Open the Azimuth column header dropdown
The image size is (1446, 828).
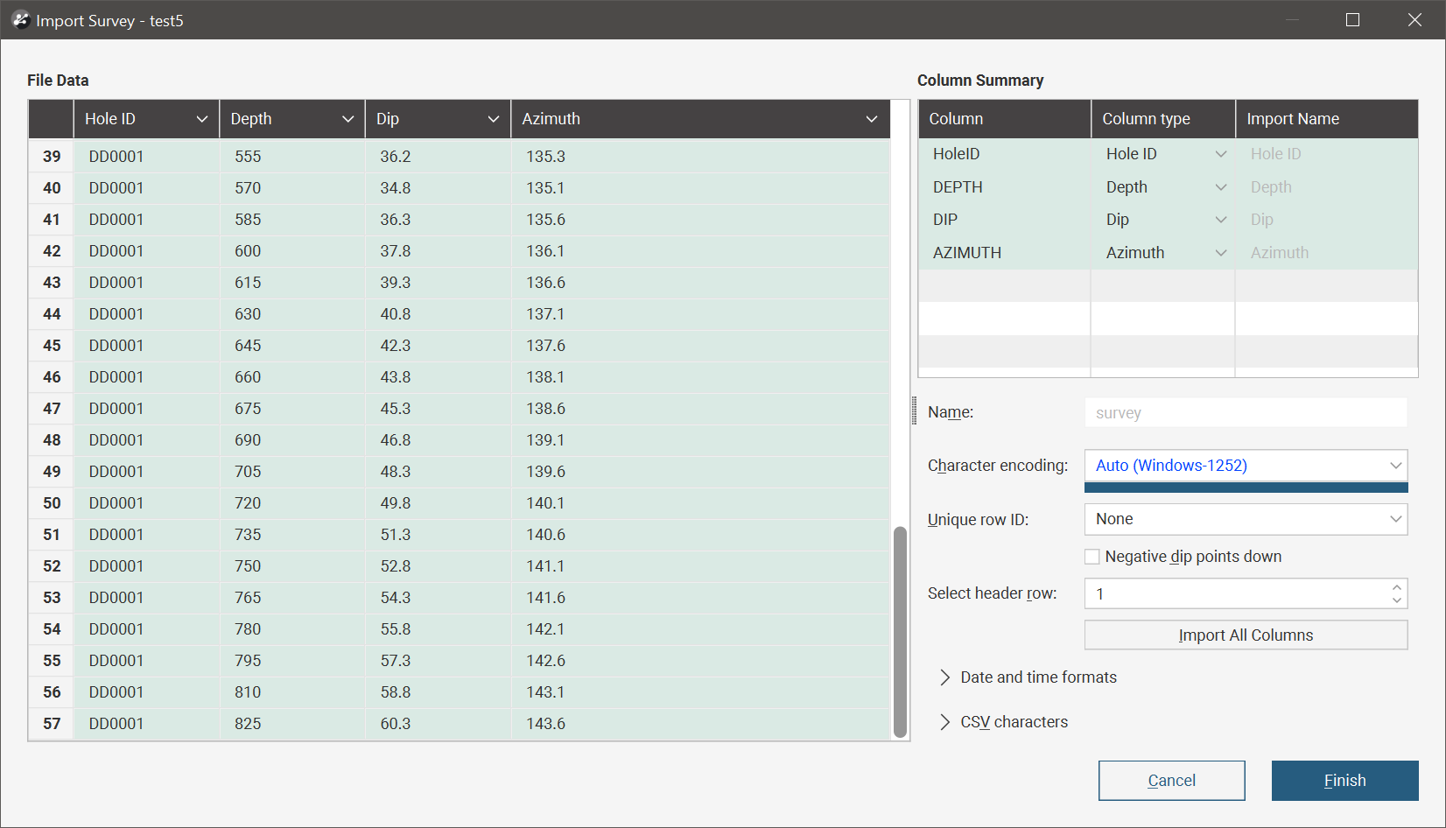pos(871,119)
